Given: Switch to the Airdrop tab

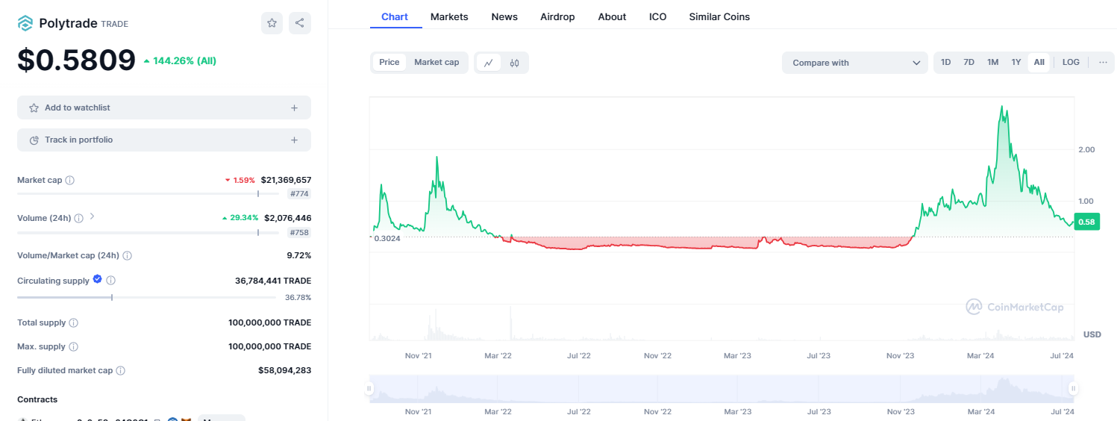Looking at the screenshot, I should pos(557,16).
